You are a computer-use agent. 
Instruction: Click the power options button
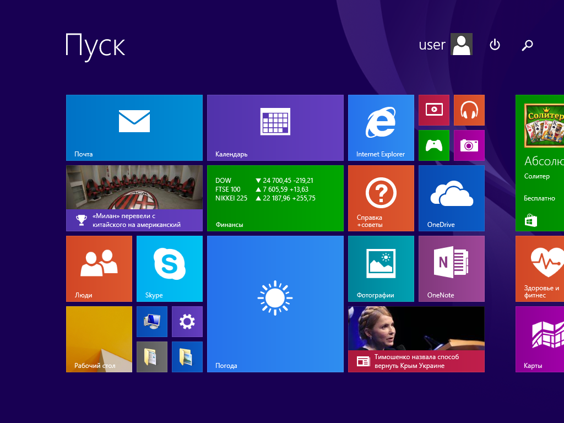(x=495, y=45)
